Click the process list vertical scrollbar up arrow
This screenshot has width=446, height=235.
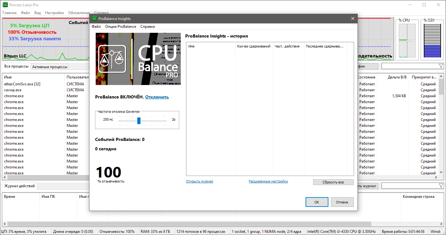tap(441, 77)
